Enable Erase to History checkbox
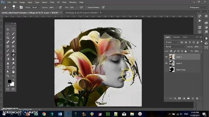This screenshot has width=209, height=117. pos(86,7)
